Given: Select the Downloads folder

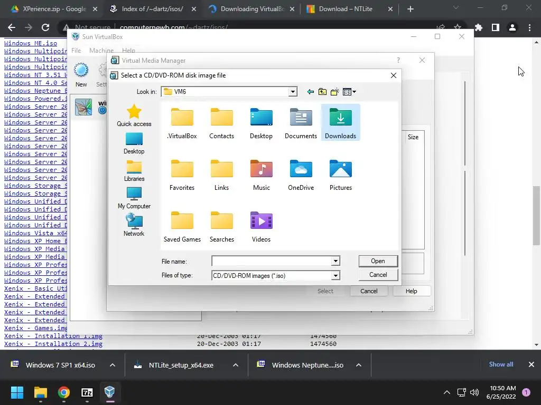Looking at the screenshot, I should point(341,123).
